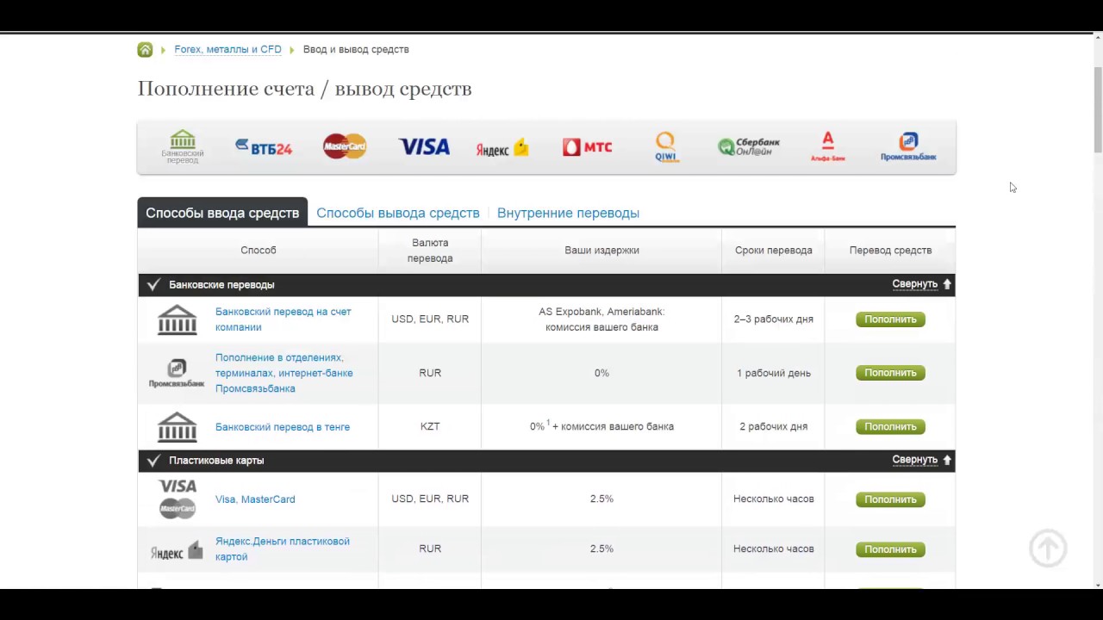Click the Яндекс icon in the Яндекс.Деньги row

(177, 550)
